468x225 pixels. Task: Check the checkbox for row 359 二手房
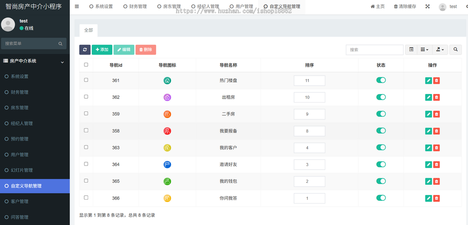86,114
